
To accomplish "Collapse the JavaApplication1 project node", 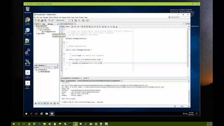I will click(35, 26).
